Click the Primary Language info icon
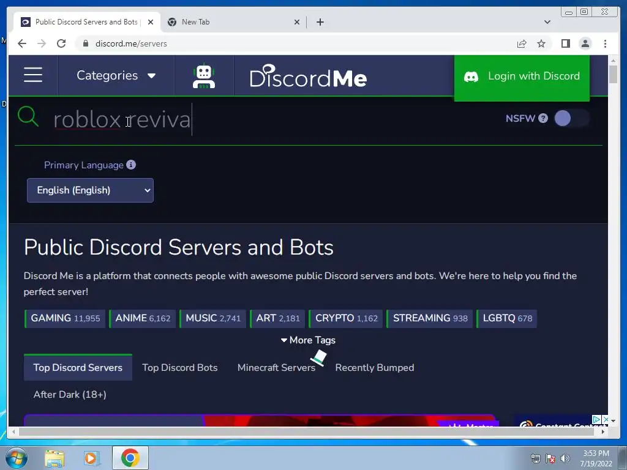This screenshot has width=627, height=470. (131, 165)
